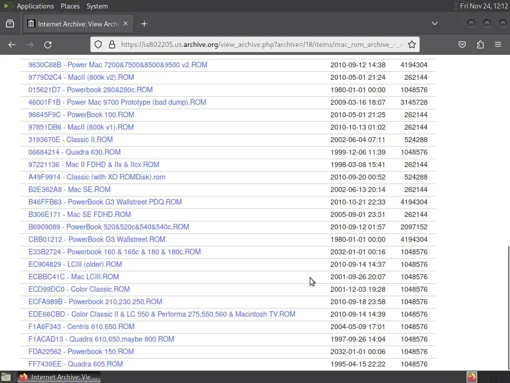Open Firefox View in the tab bar
This screenshot has height=383, width=510.
click(10, 24)
